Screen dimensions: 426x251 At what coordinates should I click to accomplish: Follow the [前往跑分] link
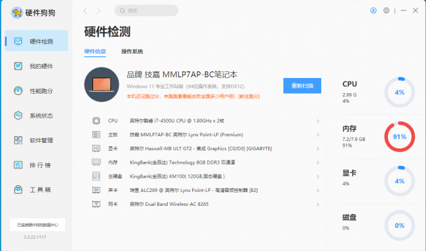pyautogui.click(x=249, y=96)
